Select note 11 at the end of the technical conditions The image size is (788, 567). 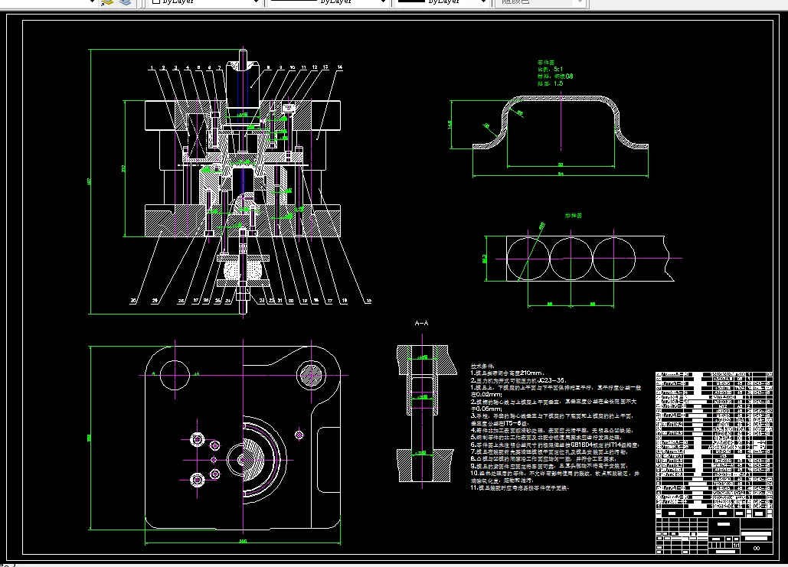click(520, 487)
